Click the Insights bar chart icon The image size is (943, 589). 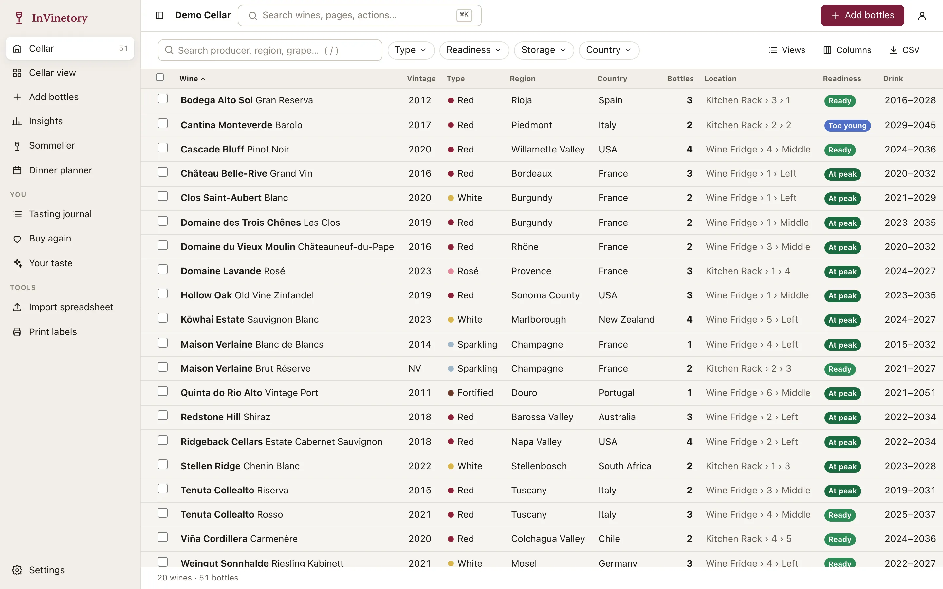tap(17, 121)
